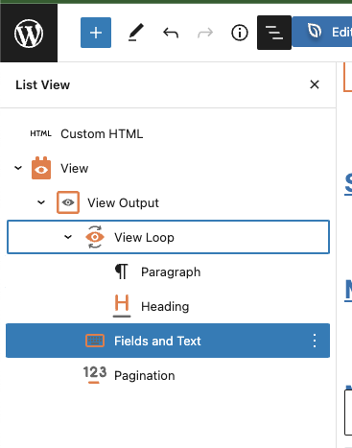Click the blue Edit button
Viewport: 352px width, 448px height.
[x=322, y=32]
